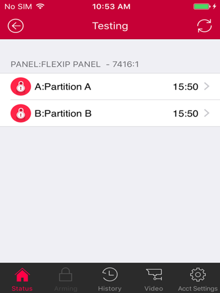
Task: Open the History clock icon
Action: pos(110,275)
